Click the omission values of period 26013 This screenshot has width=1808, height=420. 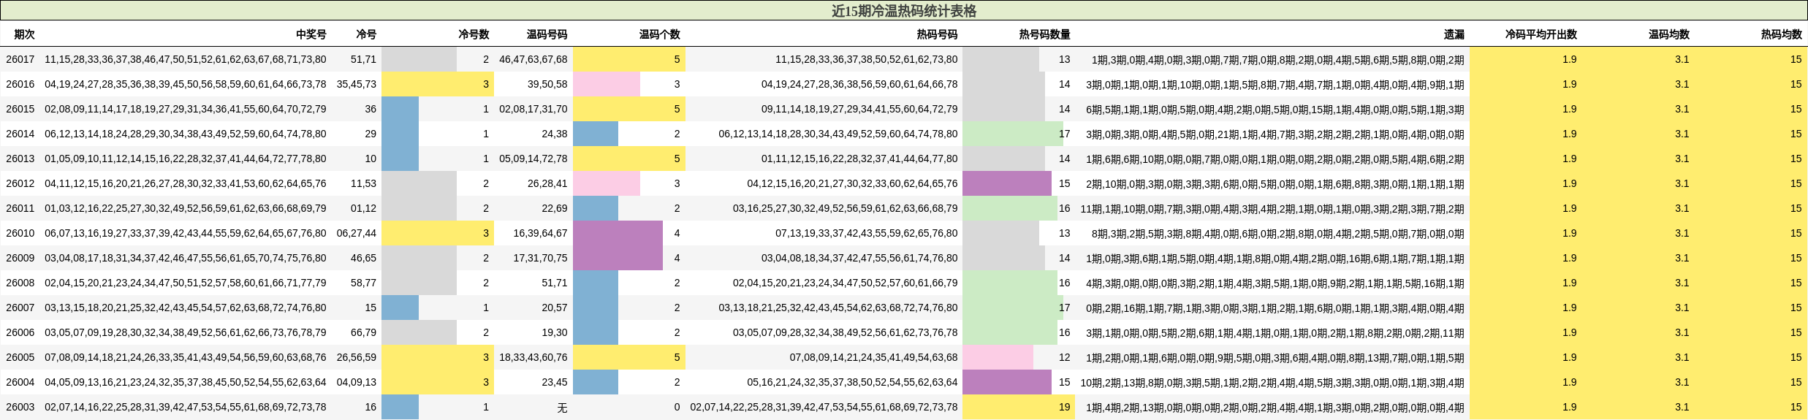[x=1275, y=159]
